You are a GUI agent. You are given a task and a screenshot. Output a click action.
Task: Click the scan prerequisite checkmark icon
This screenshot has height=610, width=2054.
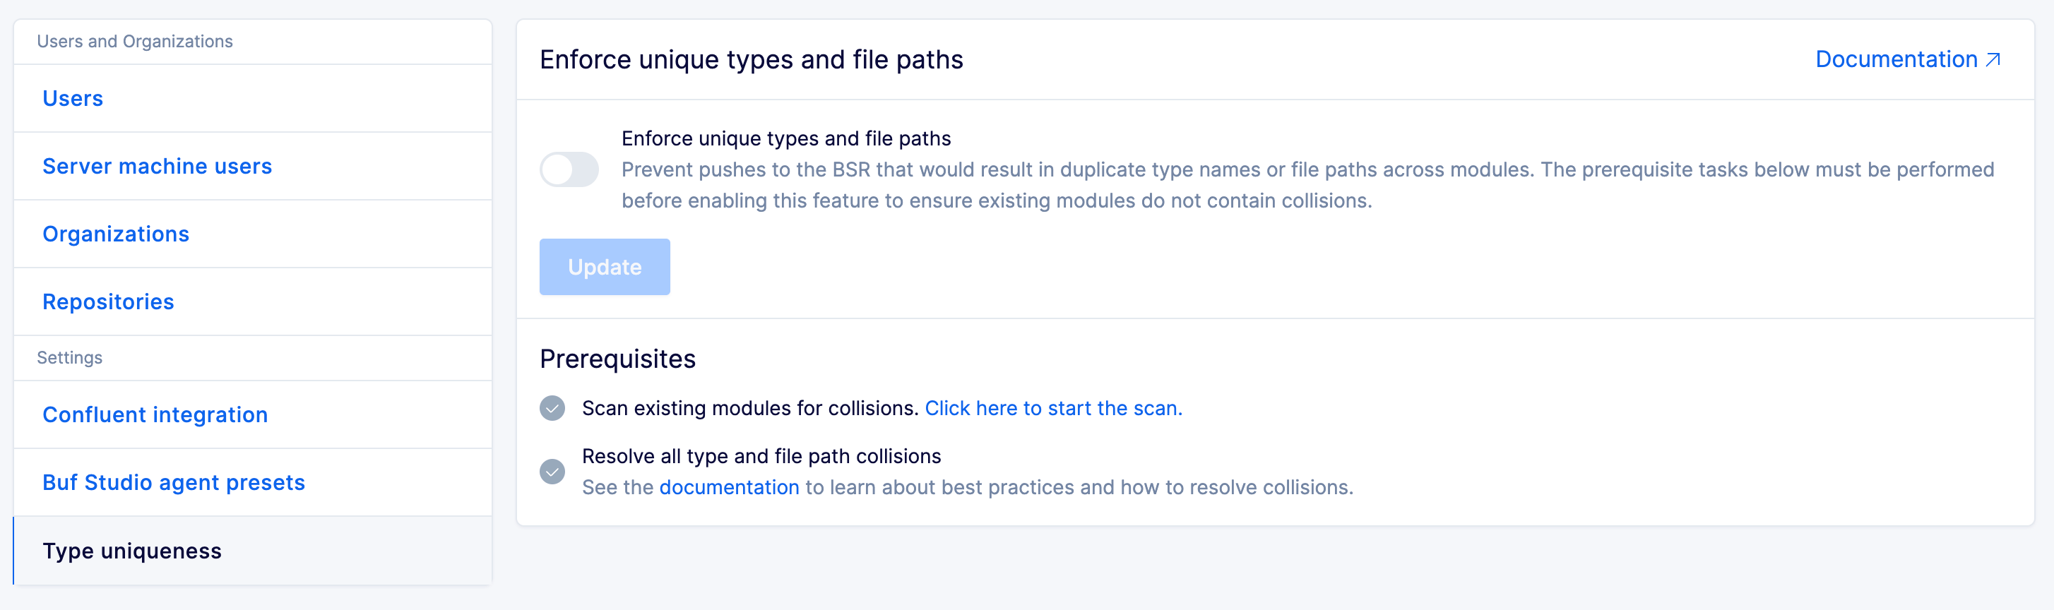click(552, 408)
